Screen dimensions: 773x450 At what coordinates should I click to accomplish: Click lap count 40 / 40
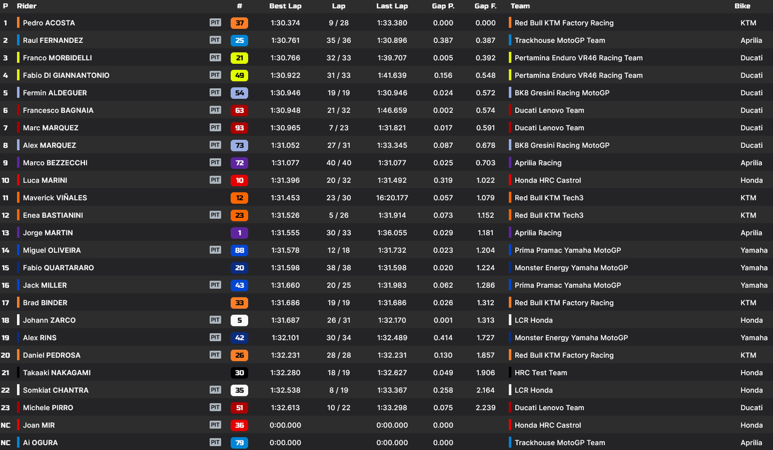pyautogui.click(x=339, y=163)
